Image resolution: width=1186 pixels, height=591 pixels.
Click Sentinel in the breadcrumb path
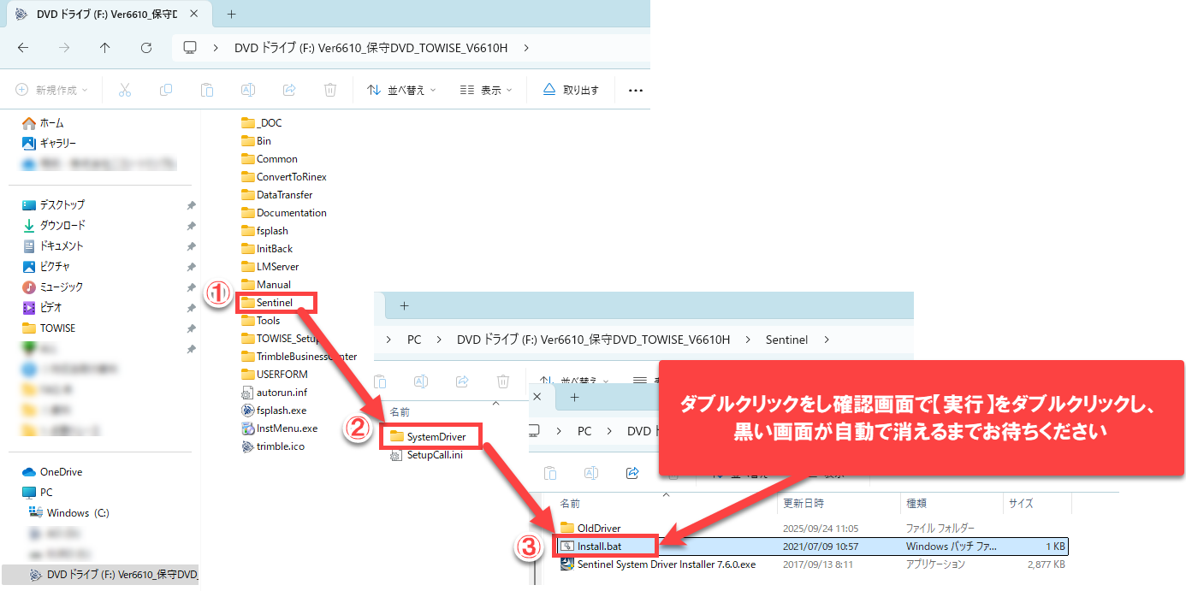click(x=786, y=340)
